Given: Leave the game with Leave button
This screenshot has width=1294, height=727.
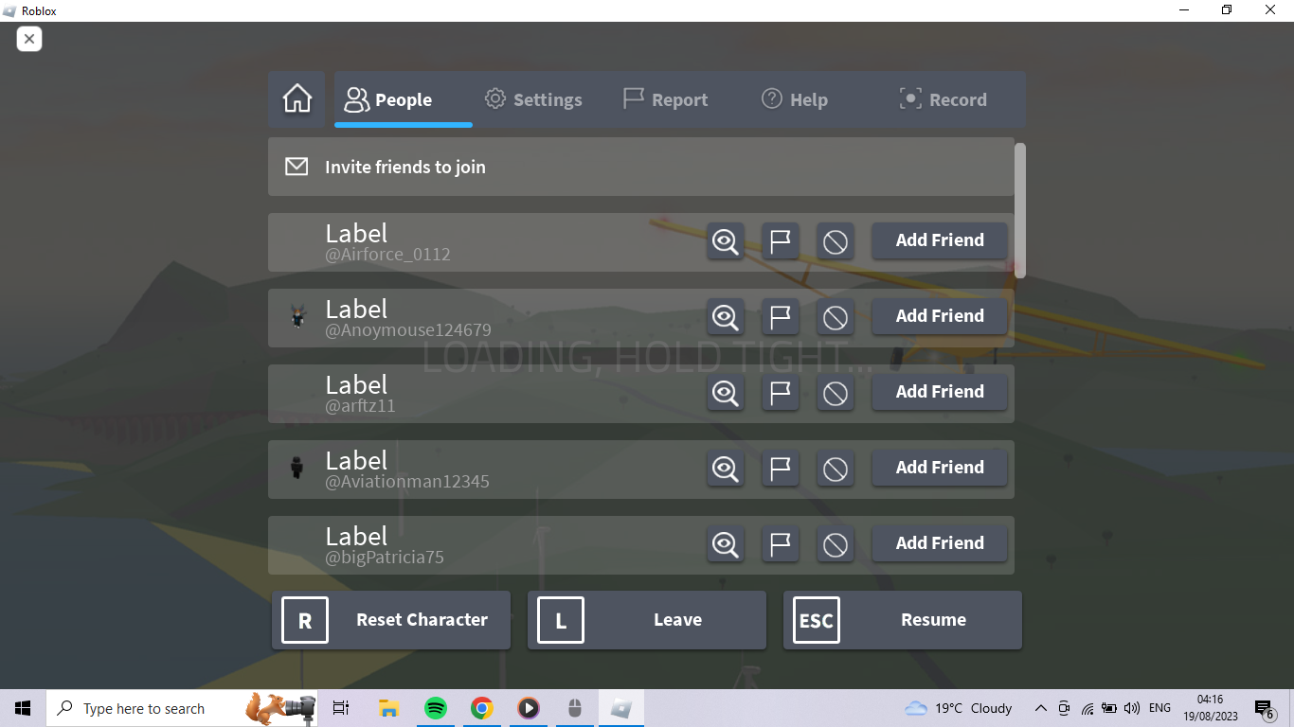Looking at the screenshot, I should (647, 620).
